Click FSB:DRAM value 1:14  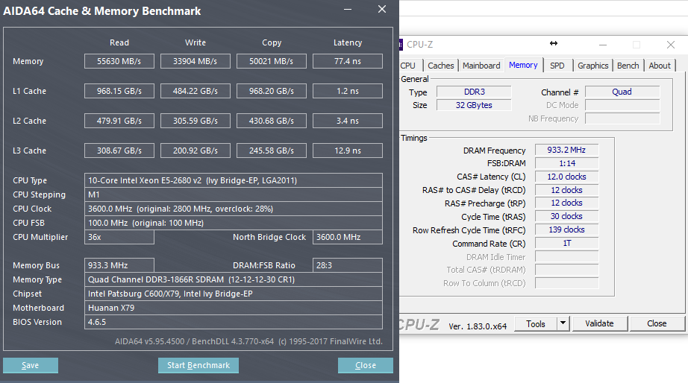(x=566, y=163)
